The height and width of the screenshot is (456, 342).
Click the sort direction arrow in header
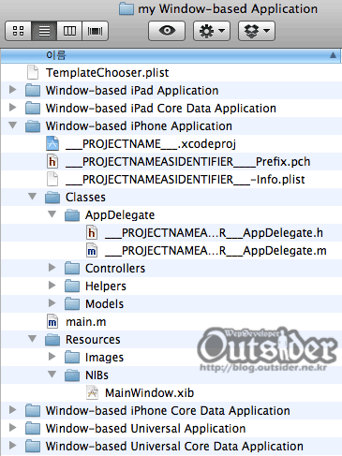[x=333, y=55]
